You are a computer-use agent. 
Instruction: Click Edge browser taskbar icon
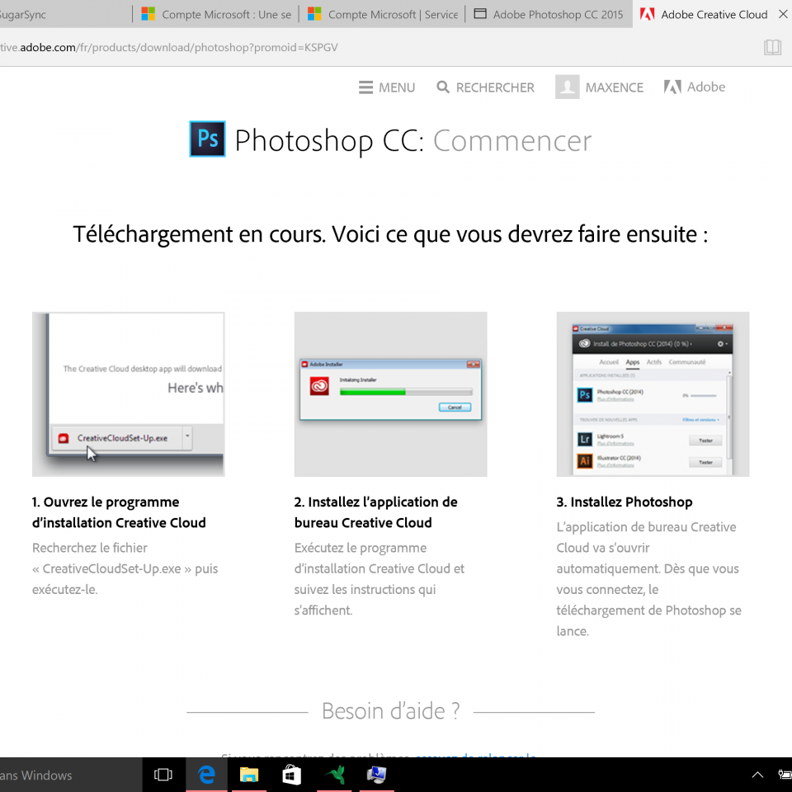click(206, 775)
